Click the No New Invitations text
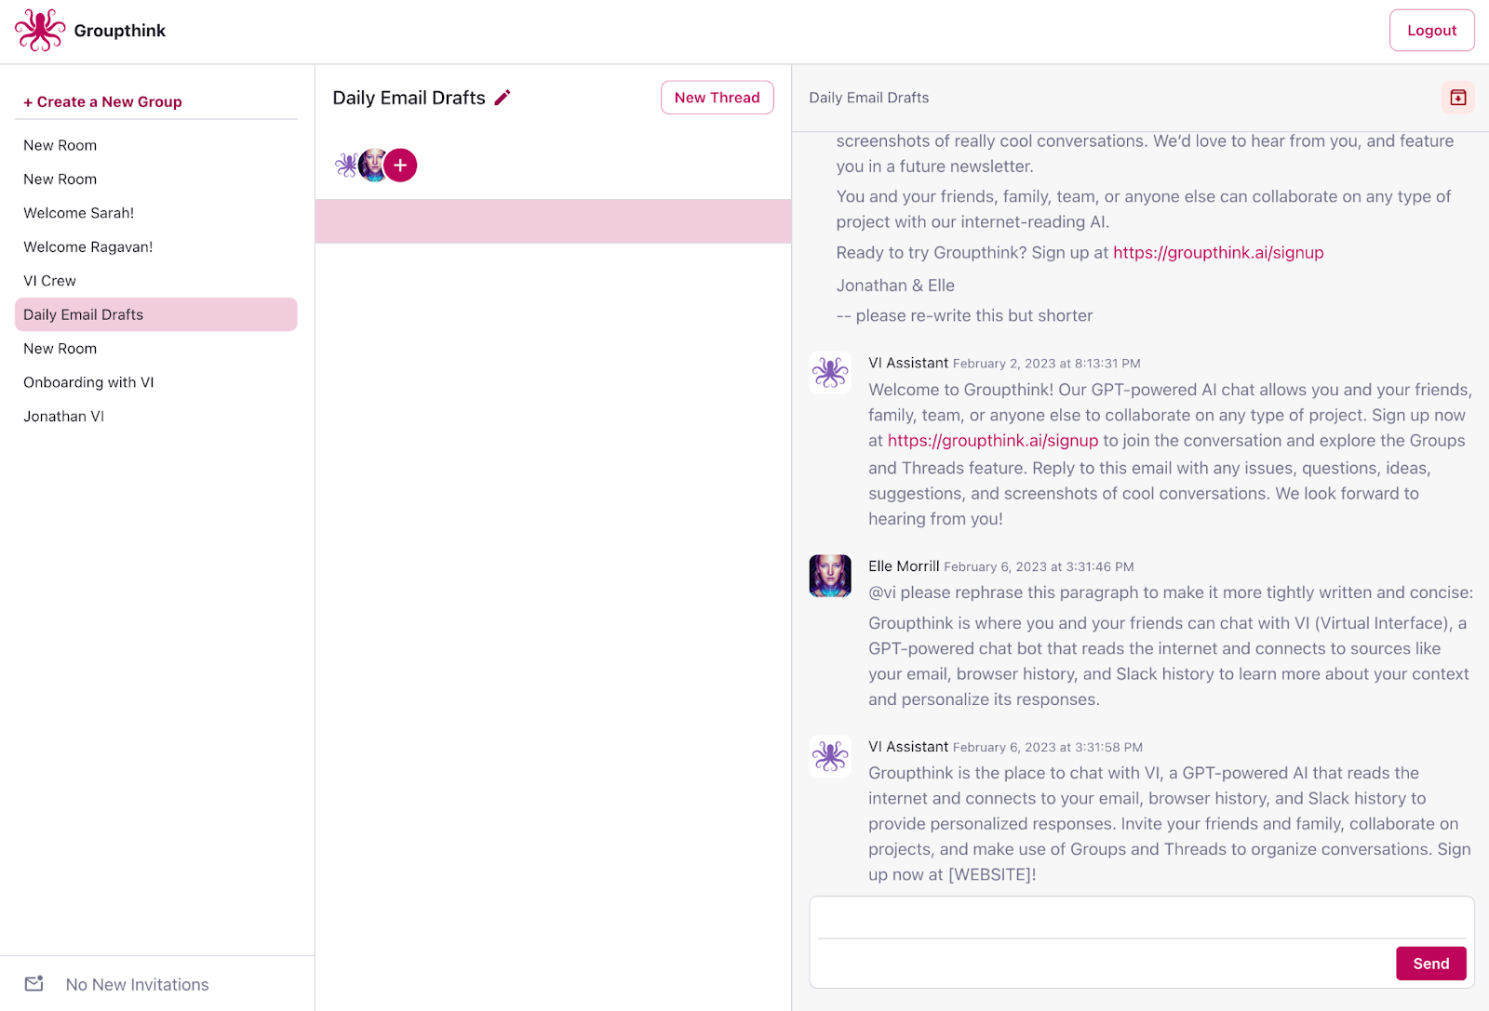The height and width of the screenshot is (1011, 1489). coord(138,984)
